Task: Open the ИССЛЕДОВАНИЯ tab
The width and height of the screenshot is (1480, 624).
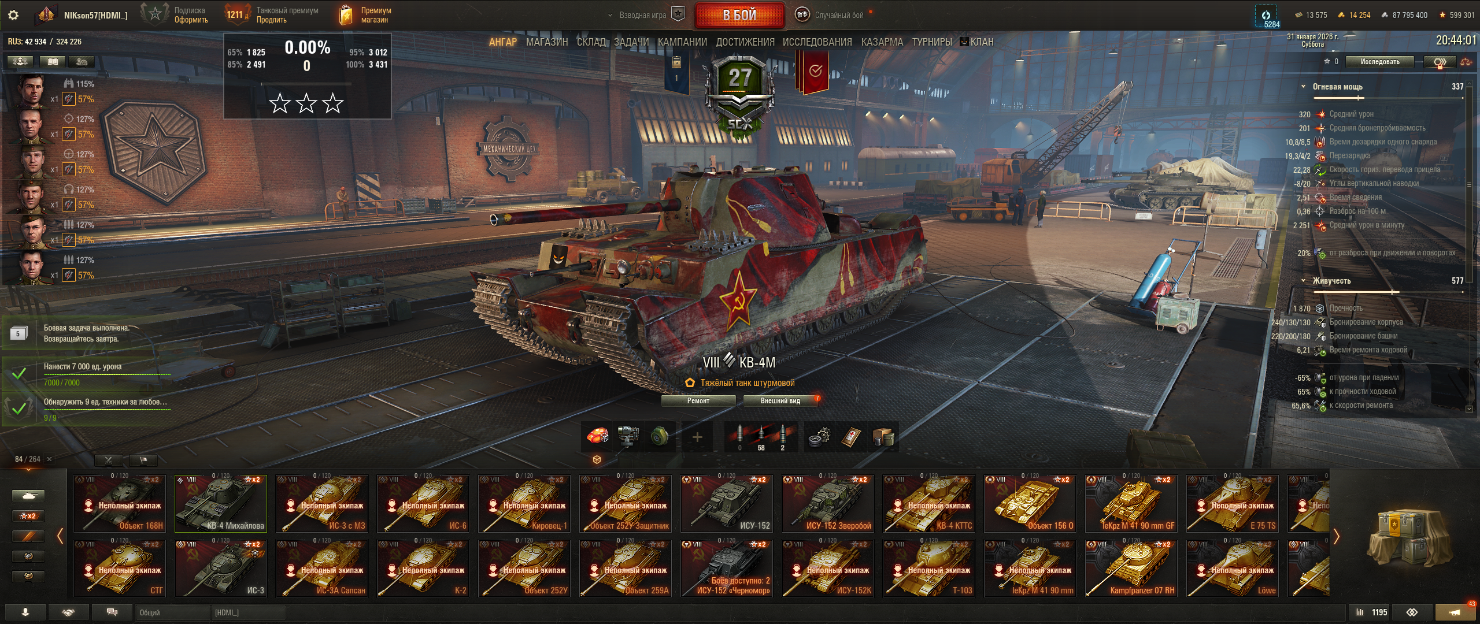Action: tap(817, 42)
